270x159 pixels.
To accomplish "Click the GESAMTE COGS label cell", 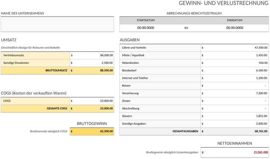I will [x=35, y=108].
